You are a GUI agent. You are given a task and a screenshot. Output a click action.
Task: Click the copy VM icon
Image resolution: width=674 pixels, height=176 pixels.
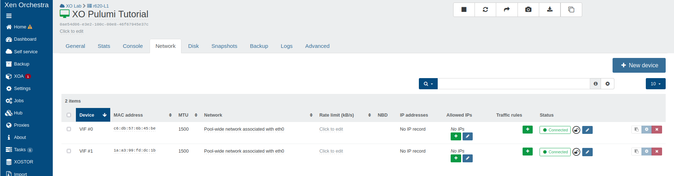[x=571, y=10]
